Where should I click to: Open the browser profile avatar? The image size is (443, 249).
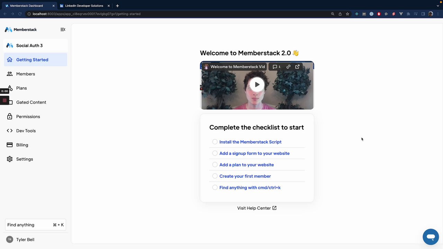pyautogui.click(x=431, y=14)
